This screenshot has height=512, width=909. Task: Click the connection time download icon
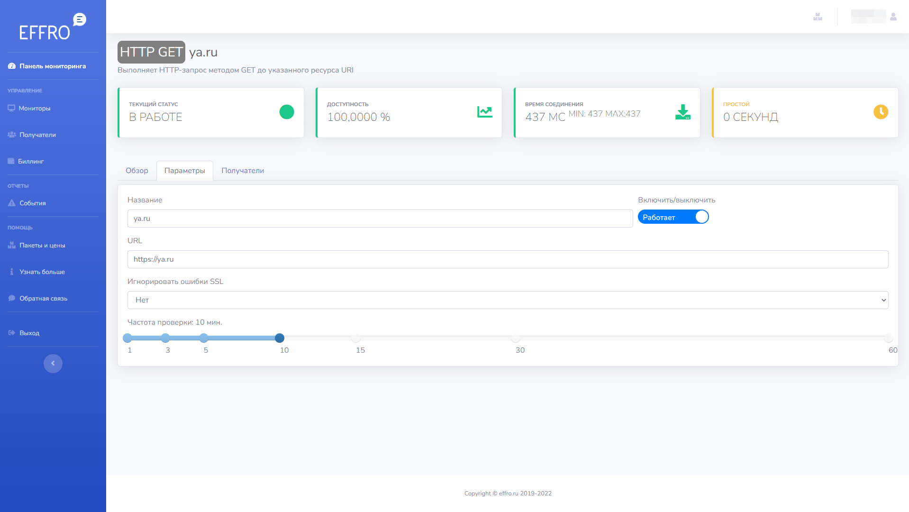[x=682, y=112]
